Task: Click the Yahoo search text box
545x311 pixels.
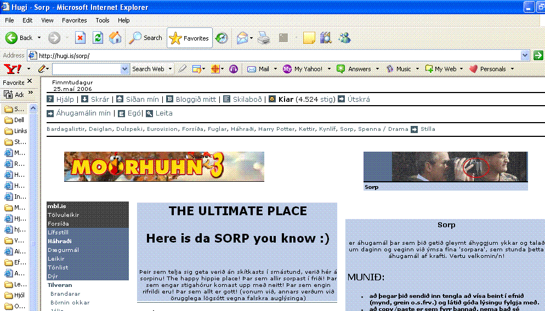Action: (x=87, y=69)
